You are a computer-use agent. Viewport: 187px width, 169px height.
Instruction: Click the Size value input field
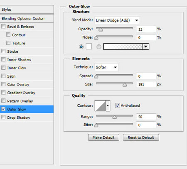point(146,84)
